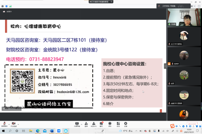Open the invite participants icon

(x=86, y=124)
